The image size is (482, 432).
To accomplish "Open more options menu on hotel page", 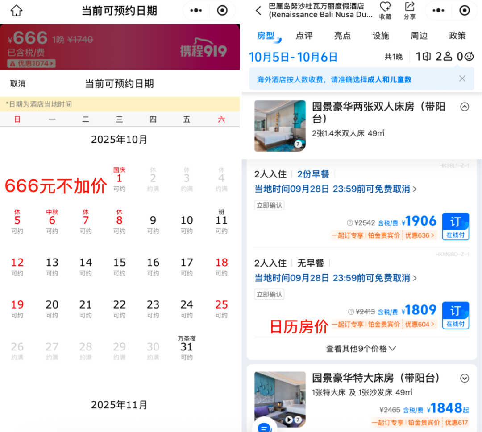I will pos(438,10).
